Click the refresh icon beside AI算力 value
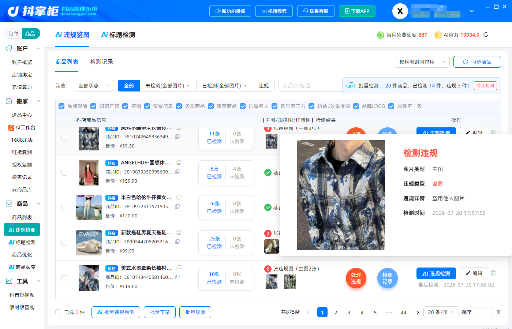This screenshot has width=512, height=329. coord(486,35)
